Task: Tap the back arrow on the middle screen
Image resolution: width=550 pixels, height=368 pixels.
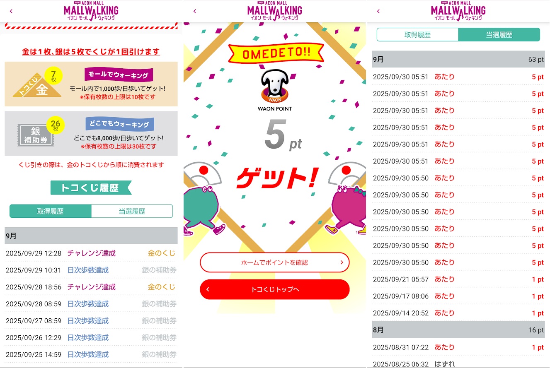Action: click(194, 11)
